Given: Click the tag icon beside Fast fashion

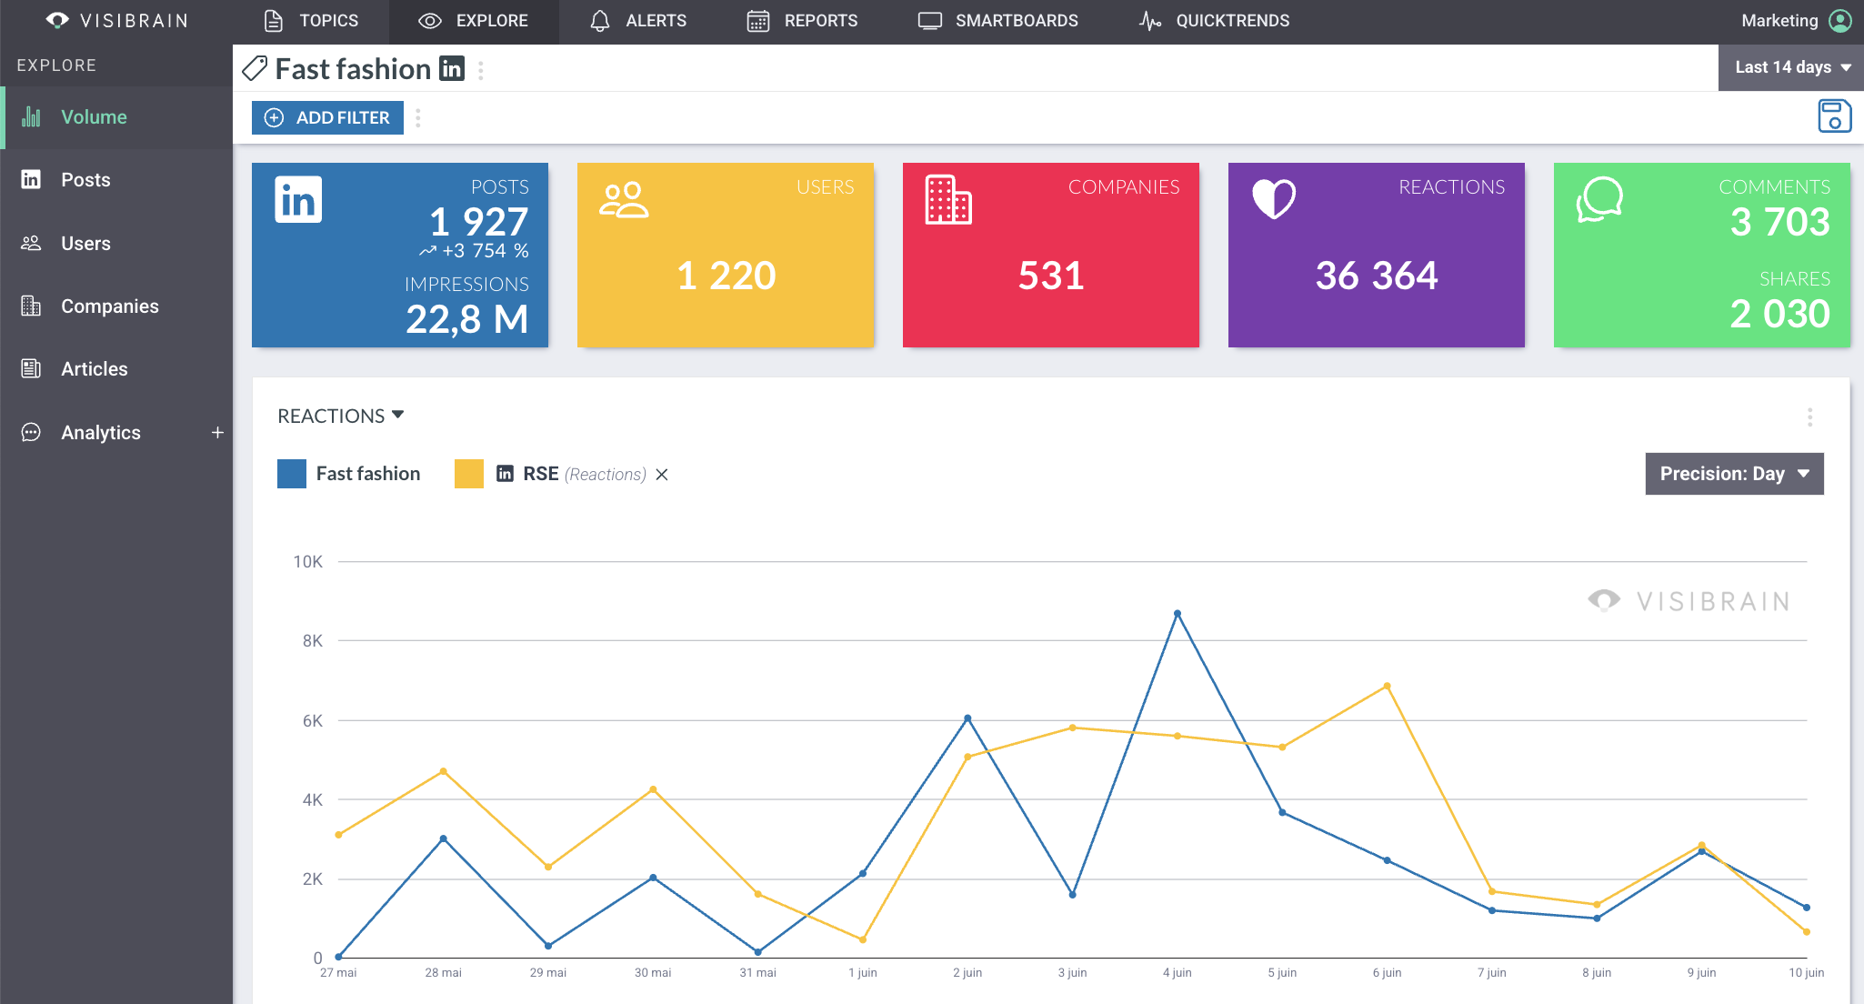Looking at the screenshot, I should click(x=255, y=68).
